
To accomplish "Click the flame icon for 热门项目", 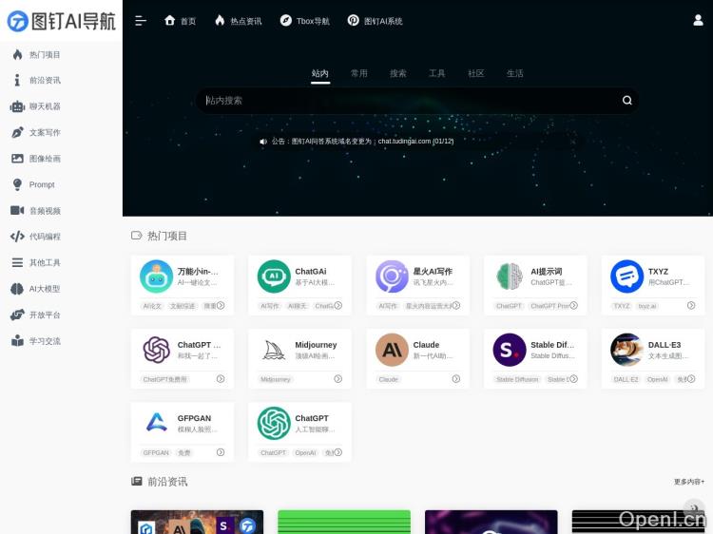I will coord(17,54).
